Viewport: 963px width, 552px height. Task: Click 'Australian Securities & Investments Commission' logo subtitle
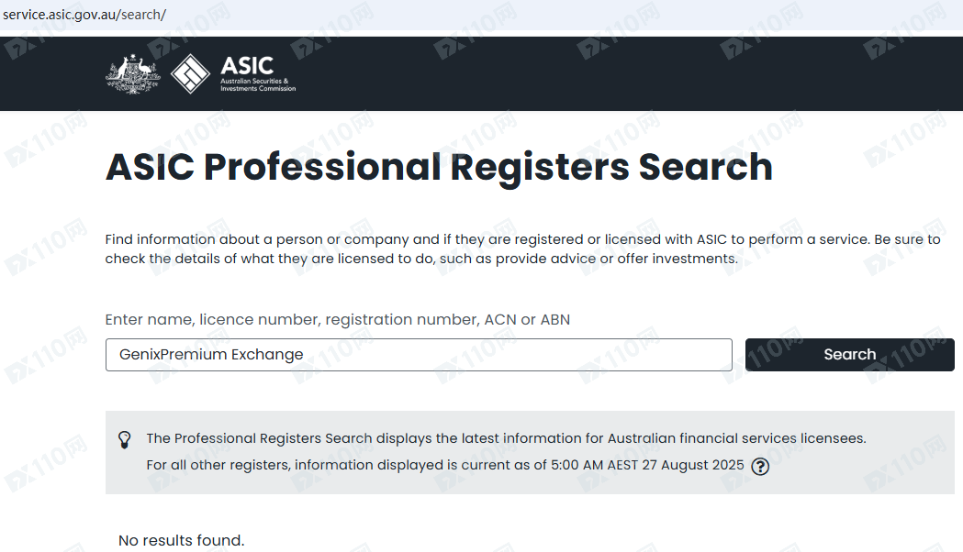click(258, 85)
